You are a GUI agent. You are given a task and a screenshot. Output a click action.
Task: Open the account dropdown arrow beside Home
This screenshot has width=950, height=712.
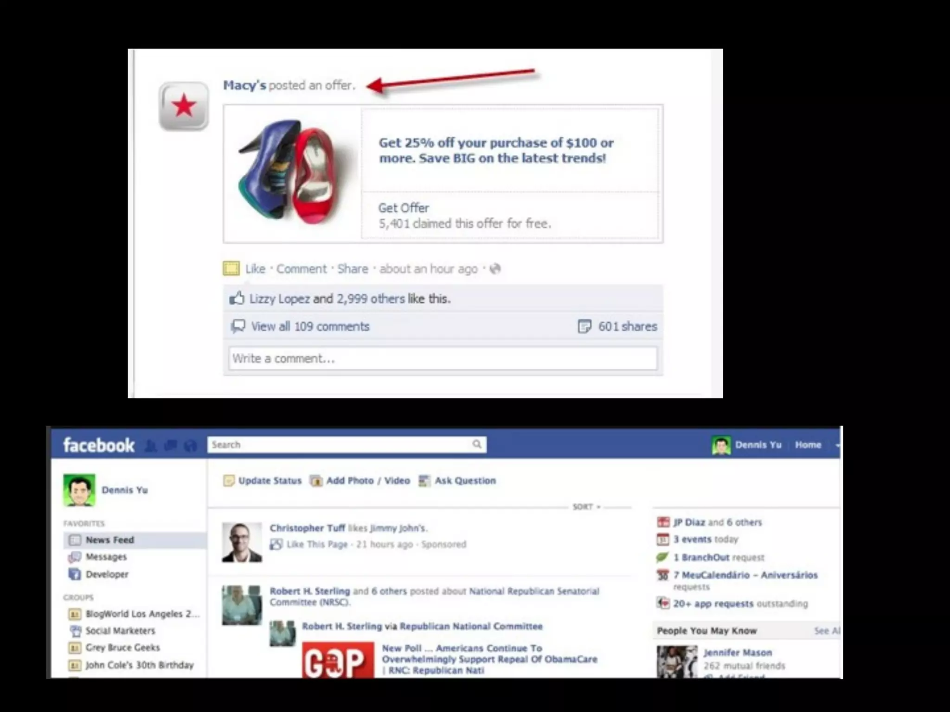pyautogui.click(x=837, y=445)
